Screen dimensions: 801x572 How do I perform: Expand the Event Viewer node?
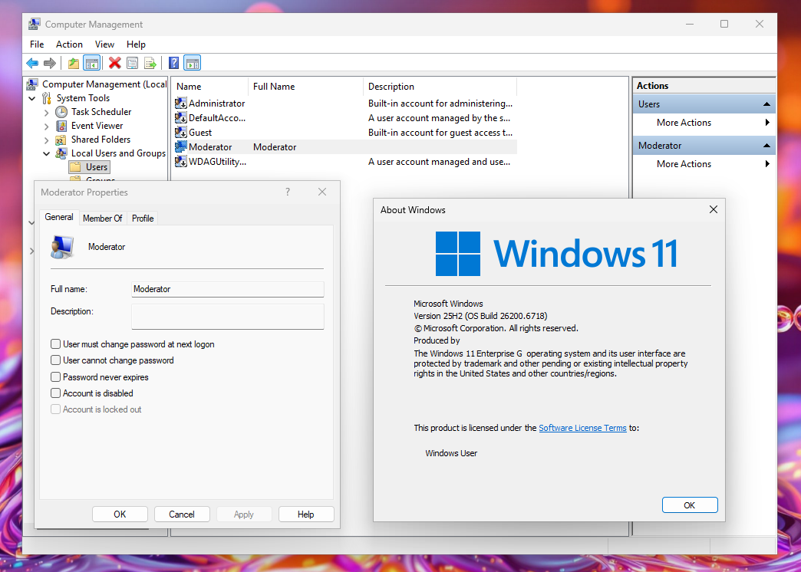pyautogui.click(x=47, y=127)
